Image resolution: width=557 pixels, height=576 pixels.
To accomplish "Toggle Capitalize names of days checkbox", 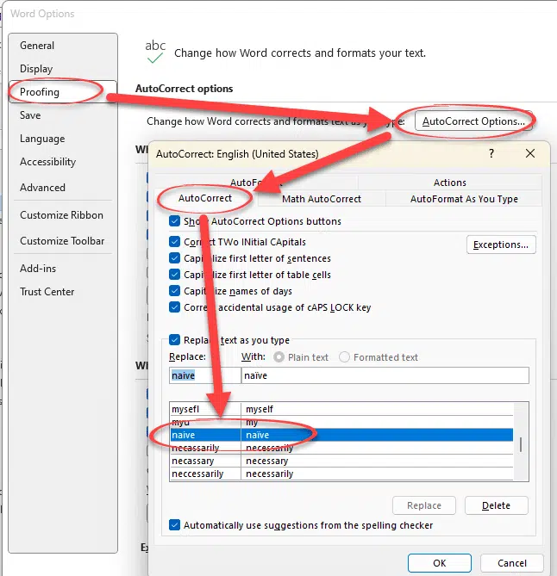I will pyautogui.click(x=175, y=290).
